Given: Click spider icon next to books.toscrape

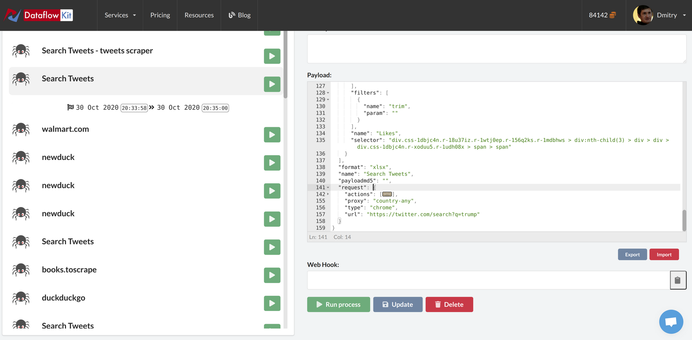Looking at the screenshot, I should [21, 270].
